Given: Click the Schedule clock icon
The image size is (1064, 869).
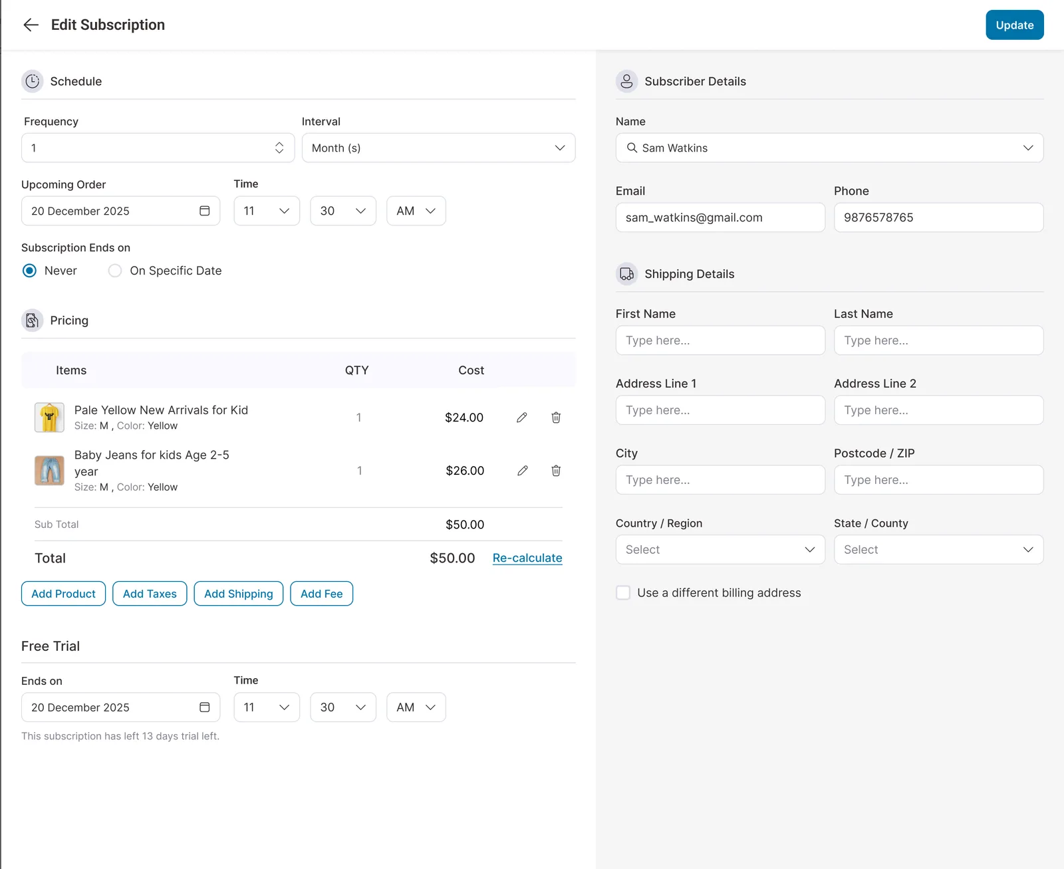Looking at the screenshot, I should click(33, 81).
